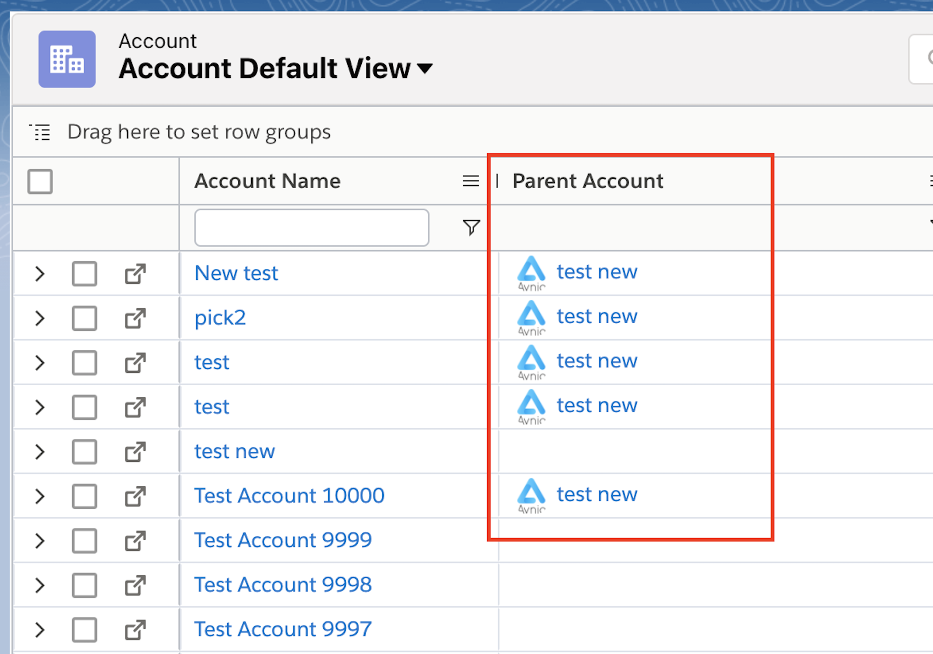The width and height of the screenshot is (933, 654).
Task: Open parent account link in pick2 row
Action: tap(596, 317)
